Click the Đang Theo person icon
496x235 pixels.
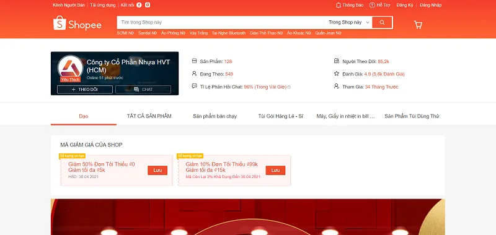click(194, 74)
